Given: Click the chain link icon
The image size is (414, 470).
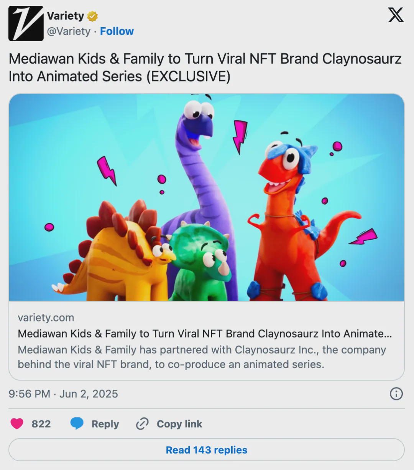Looking at the screenshot, I should pyautogui.click(x=142, y=424).
